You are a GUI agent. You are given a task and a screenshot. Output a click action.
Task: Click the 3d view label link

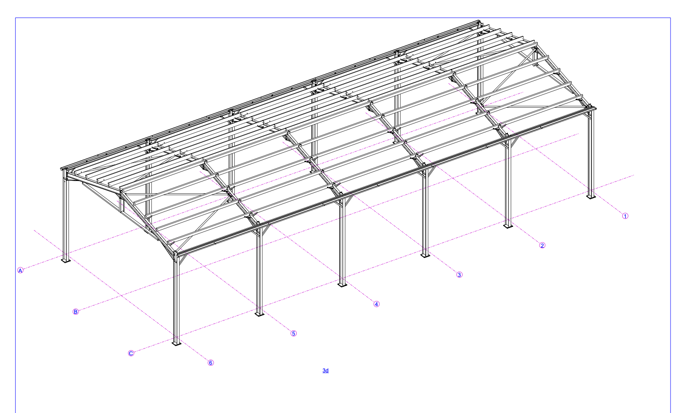pyautogui.click(x=325, y=371)
